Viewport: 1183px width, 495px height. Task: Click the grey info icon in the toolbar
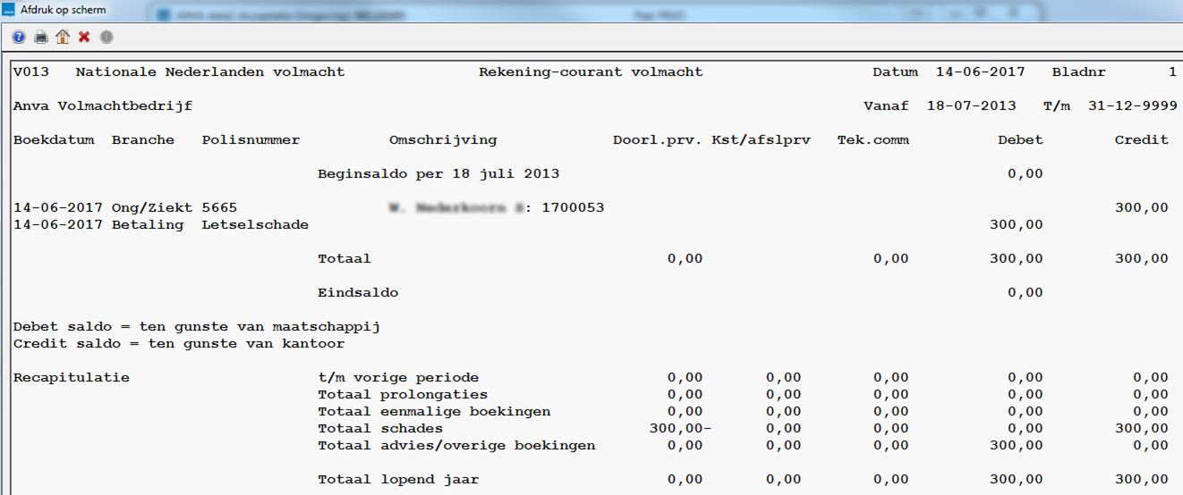(106, 37)
